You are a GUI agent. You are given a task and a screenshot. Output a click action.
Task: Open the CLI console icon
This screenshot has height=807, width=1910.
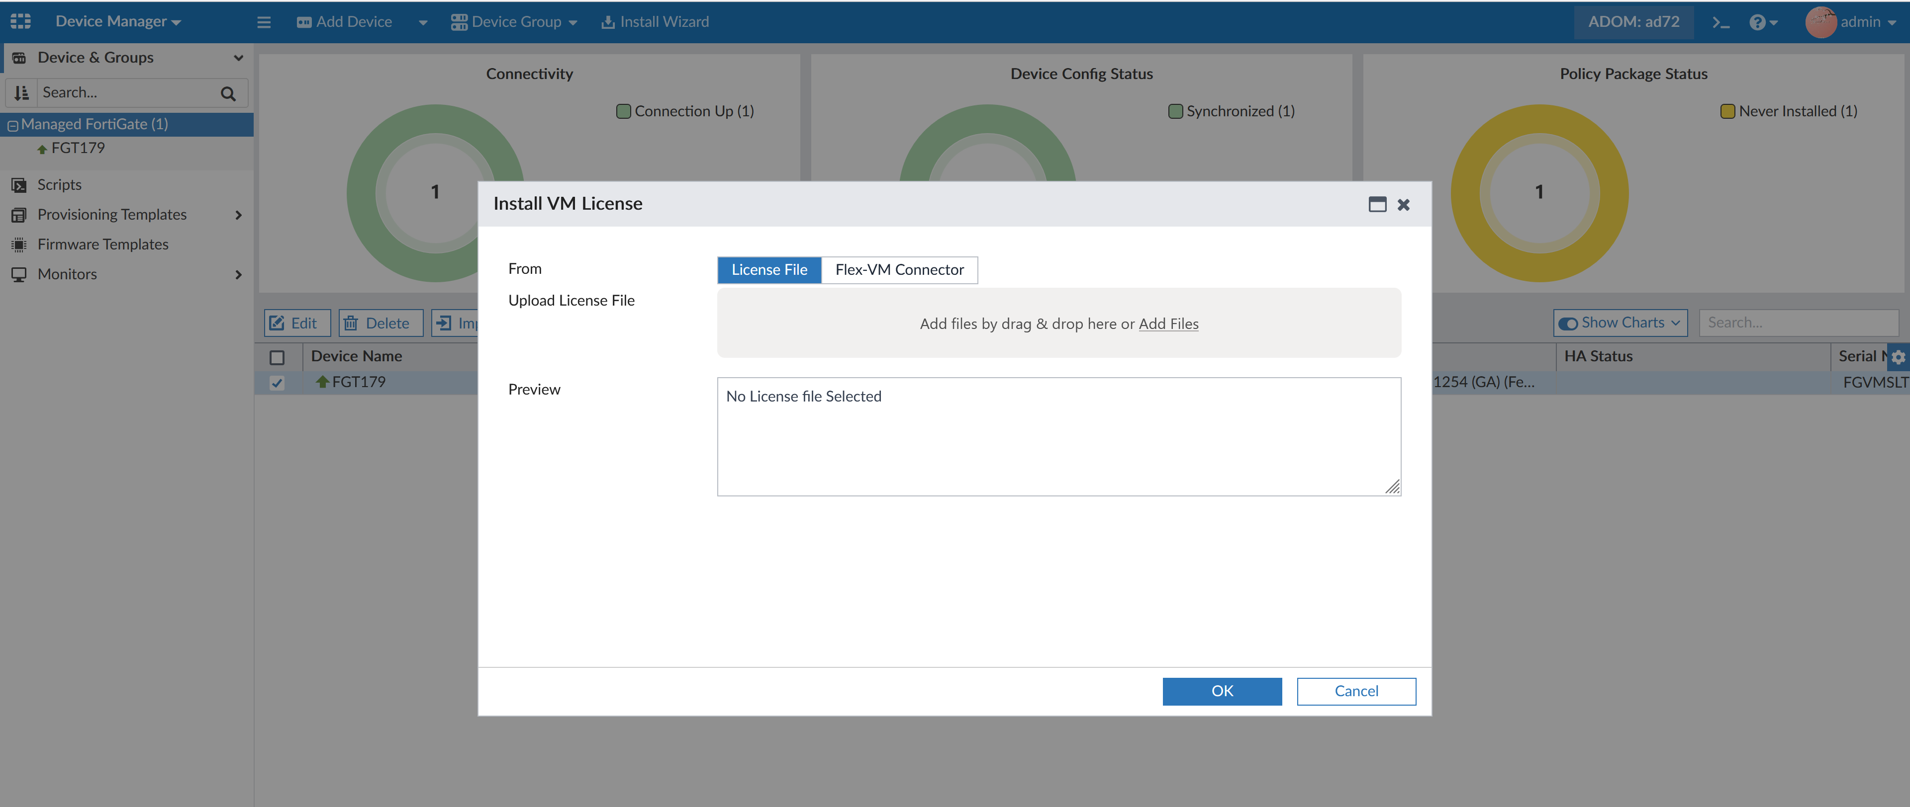click(1720, 22)
